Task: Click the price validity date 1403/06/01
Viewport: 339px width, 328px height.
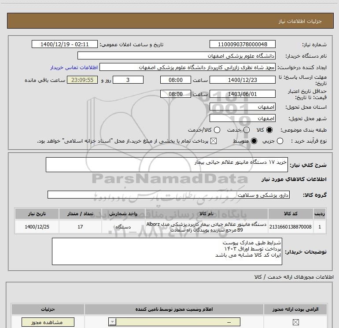Action: tap(242, 94)
